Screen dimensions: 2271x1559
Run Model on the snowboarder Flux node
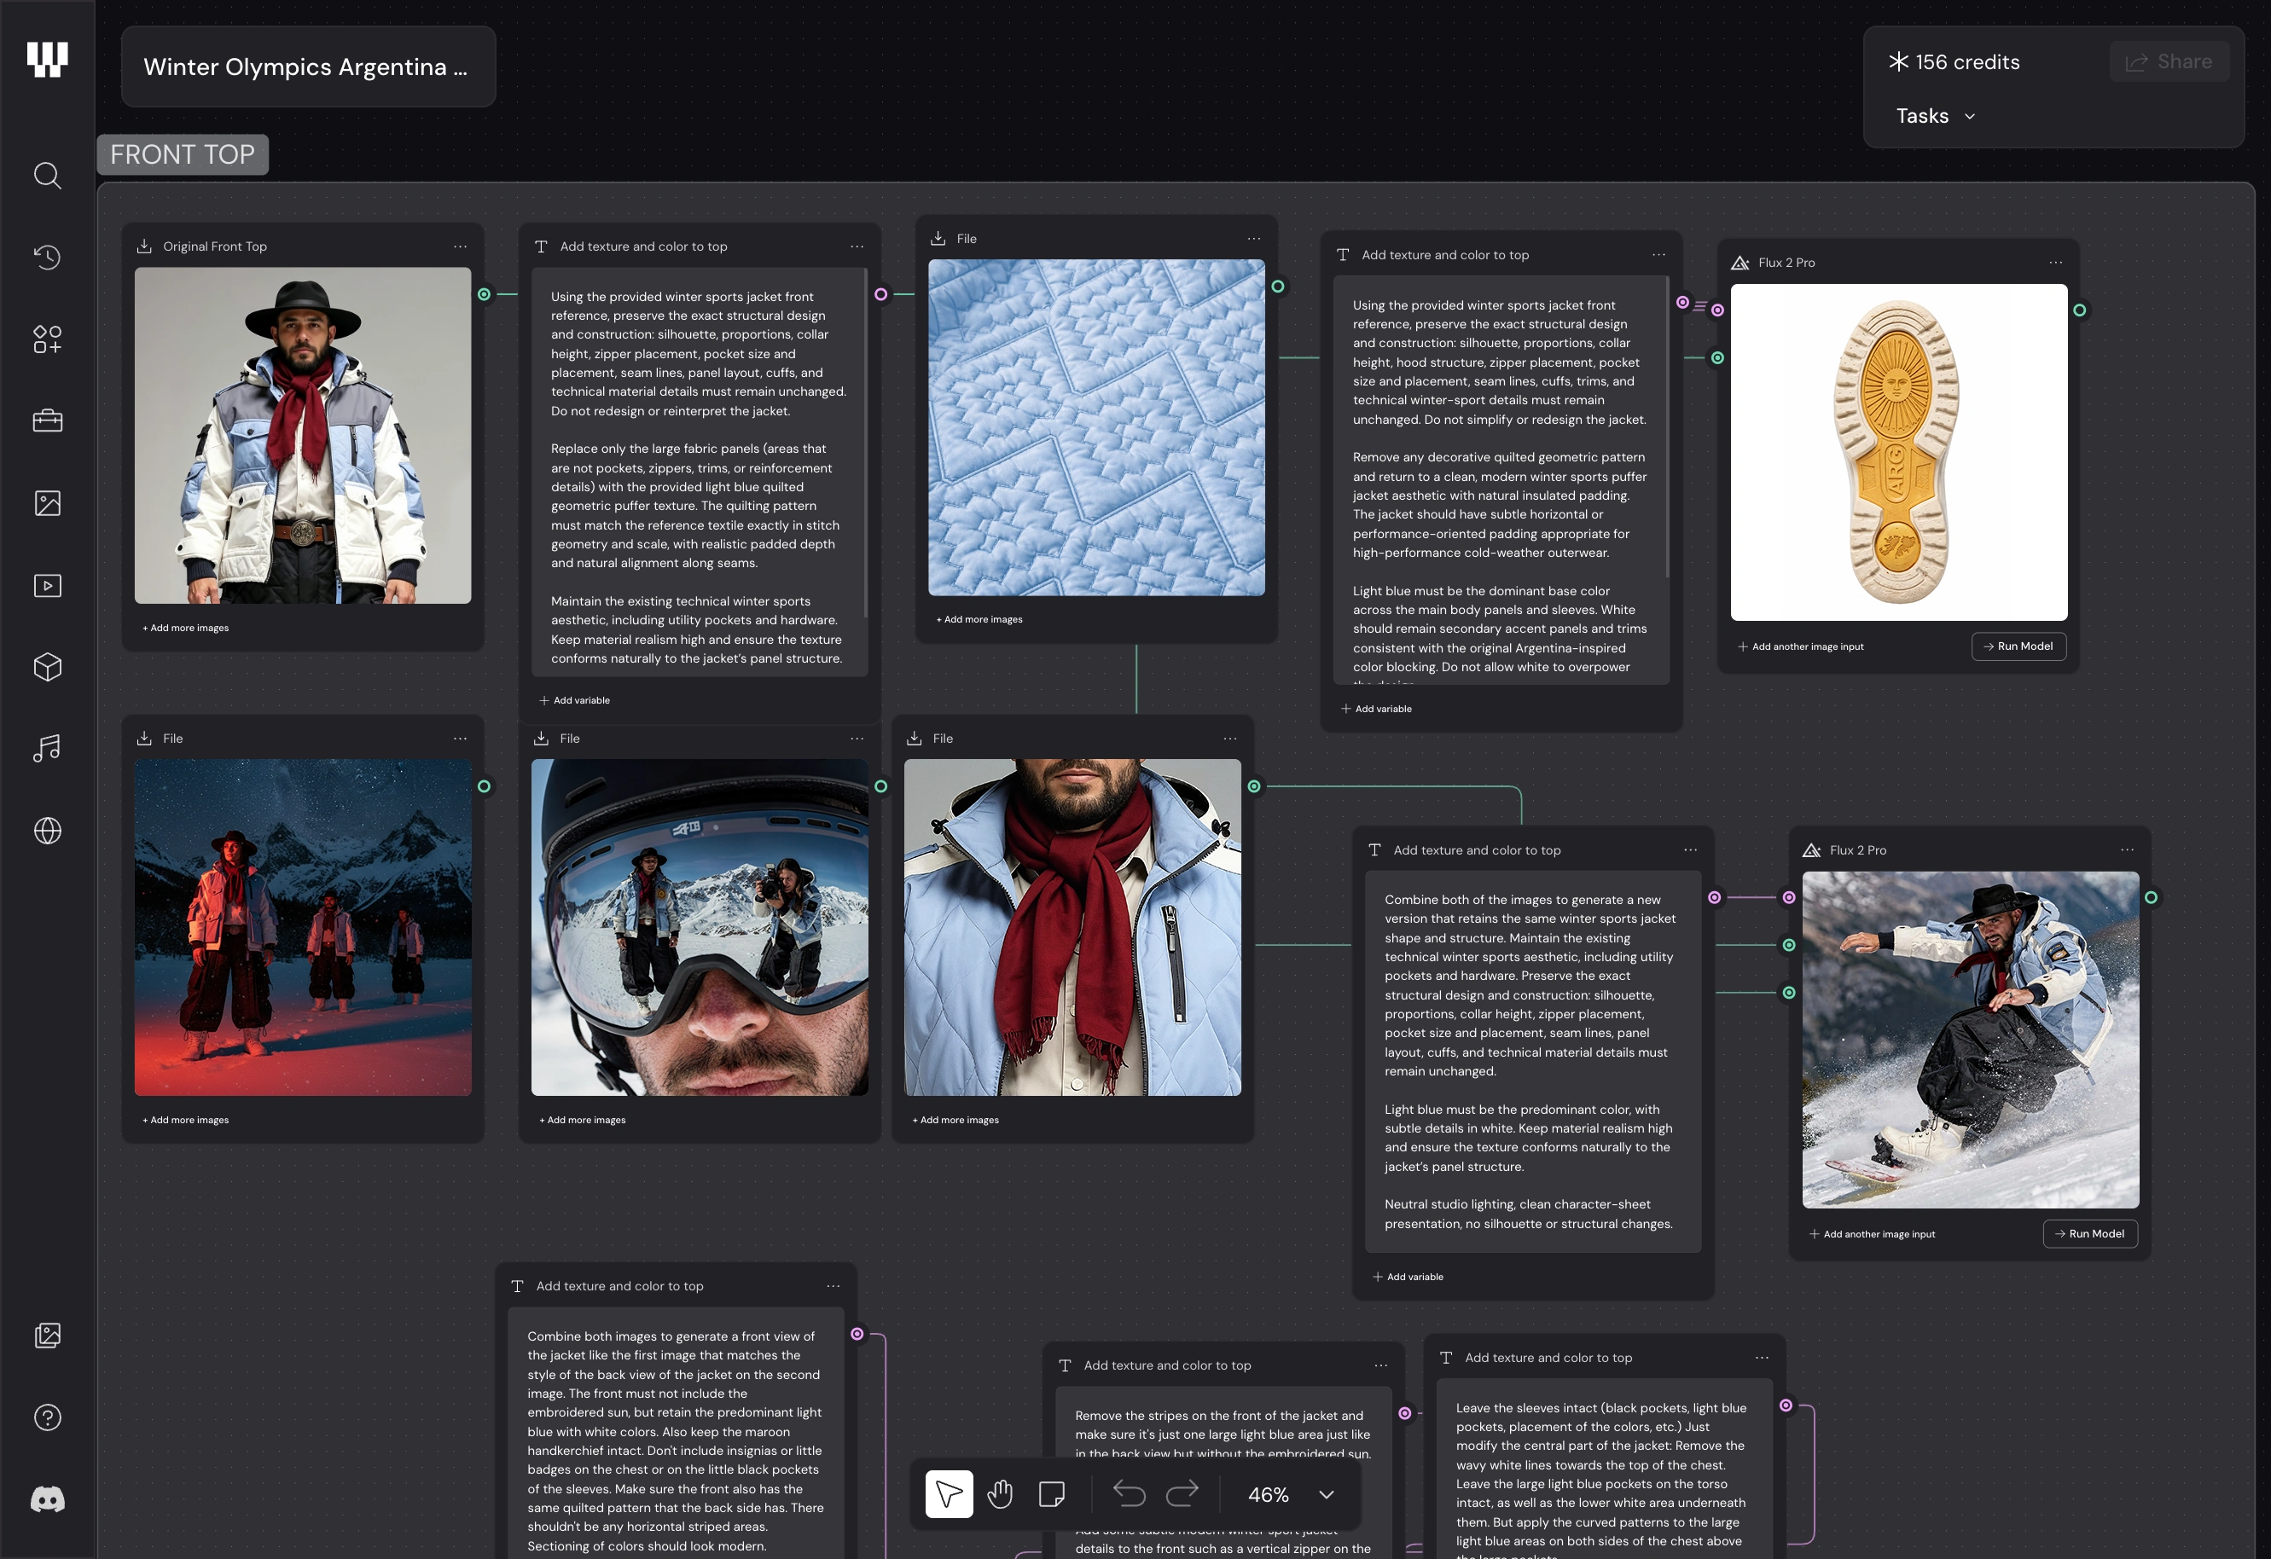click(x=2090, y=1234)
